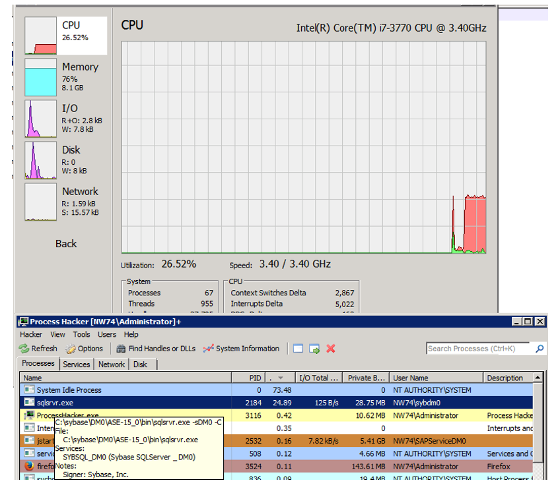Click Find Handles or DLLs
Screen dimensions: 560x493
(156, 349)
